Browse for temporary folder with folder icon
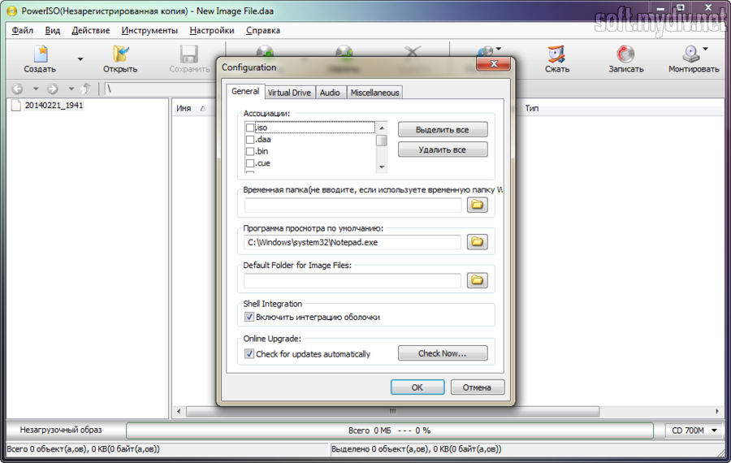Image resolution: width=731 pixels, height=463 pixels. click(x=478, y=205)
